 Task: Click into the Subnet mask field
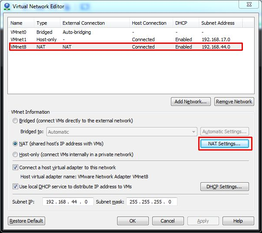tap(152, 202)
